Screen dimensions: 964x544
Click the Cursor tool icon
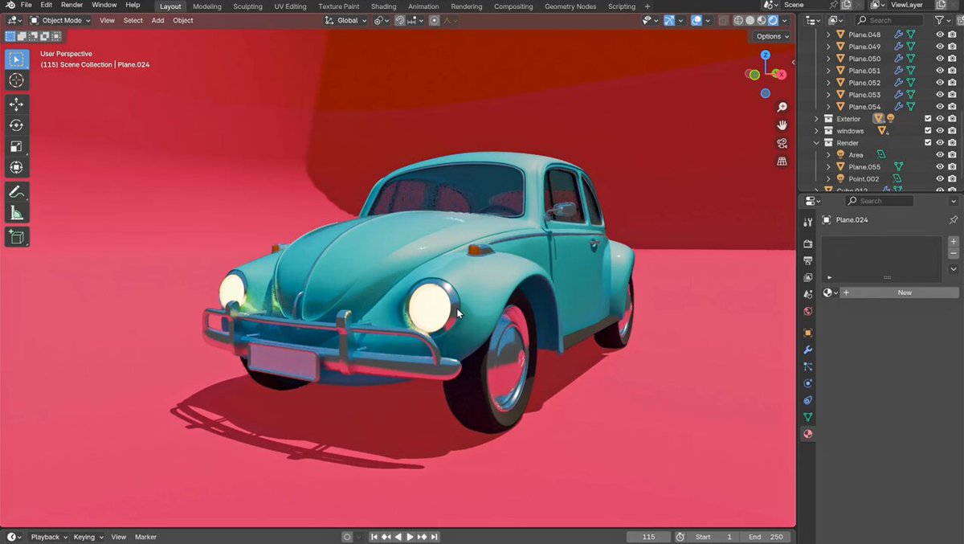17,80
